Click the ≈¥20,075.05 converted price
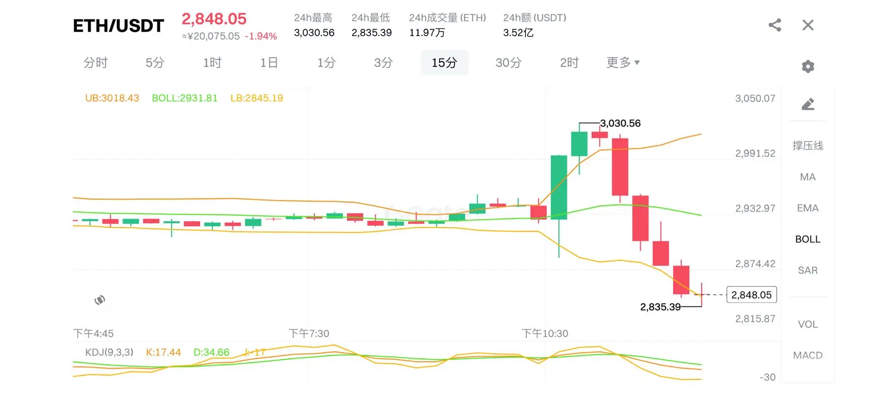This screenshot has width=885, height=408. click(x=211, y=36)
